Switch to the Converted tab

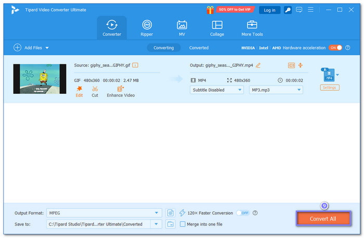tap(199, 48)
